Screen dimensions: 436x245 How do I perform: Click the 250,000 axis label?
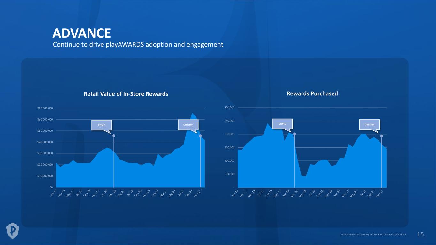(229, 121)
